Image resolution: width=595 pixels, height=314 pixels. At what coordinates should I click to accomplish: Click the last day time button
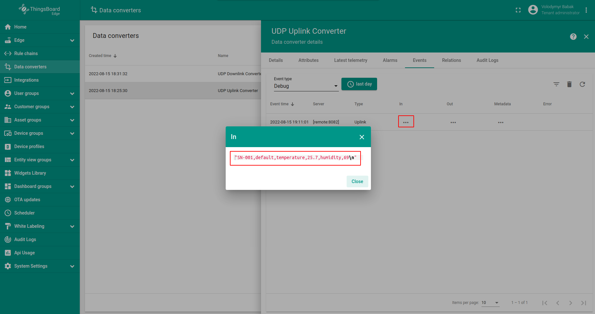pyautogui.click(x=359, y=84)
